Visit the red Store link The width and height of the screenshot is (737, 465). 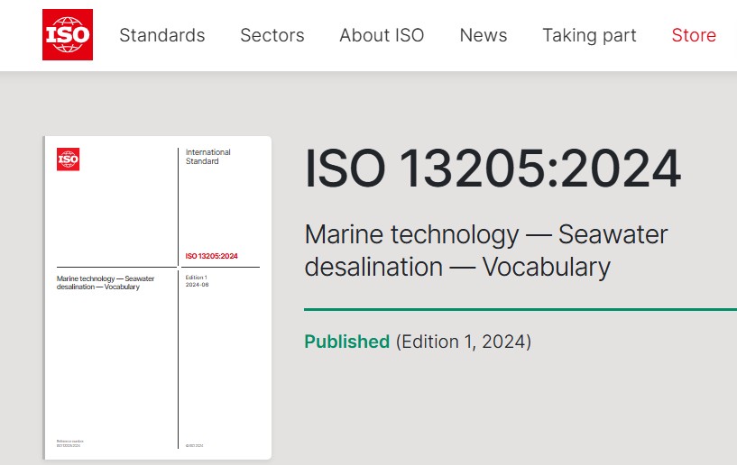(694, 35)
